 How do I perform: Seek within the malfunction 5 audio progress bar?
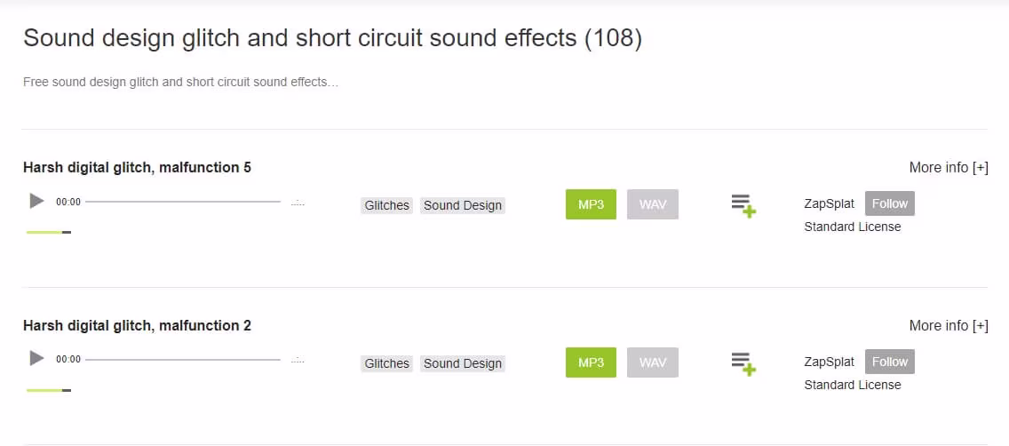183,202
